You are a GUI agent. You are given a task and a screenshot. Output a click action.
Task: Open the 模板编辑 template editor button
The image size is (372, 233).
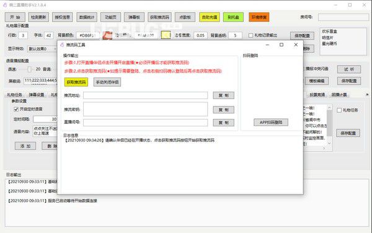point(317,81)
